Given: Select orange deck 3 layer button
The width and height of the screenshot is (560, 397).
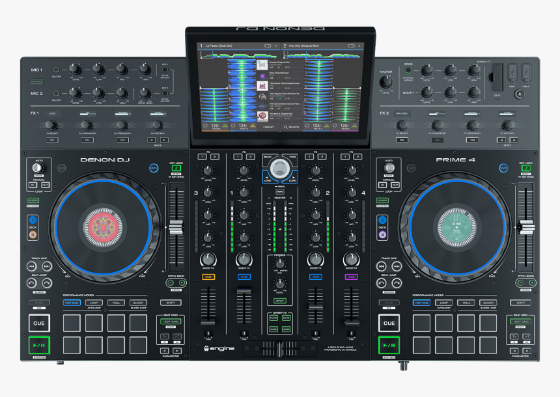Looking at the screenshot, I should point(33,234).
